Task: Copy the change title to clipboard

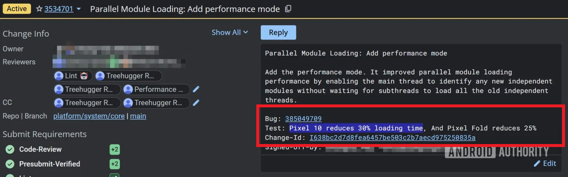Action: click(x=288, y=9)
